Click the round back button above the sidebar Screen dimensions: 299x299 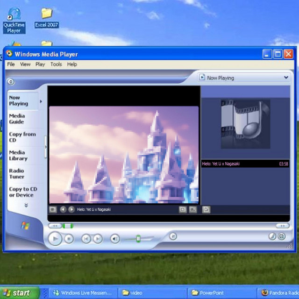[11, 82]
